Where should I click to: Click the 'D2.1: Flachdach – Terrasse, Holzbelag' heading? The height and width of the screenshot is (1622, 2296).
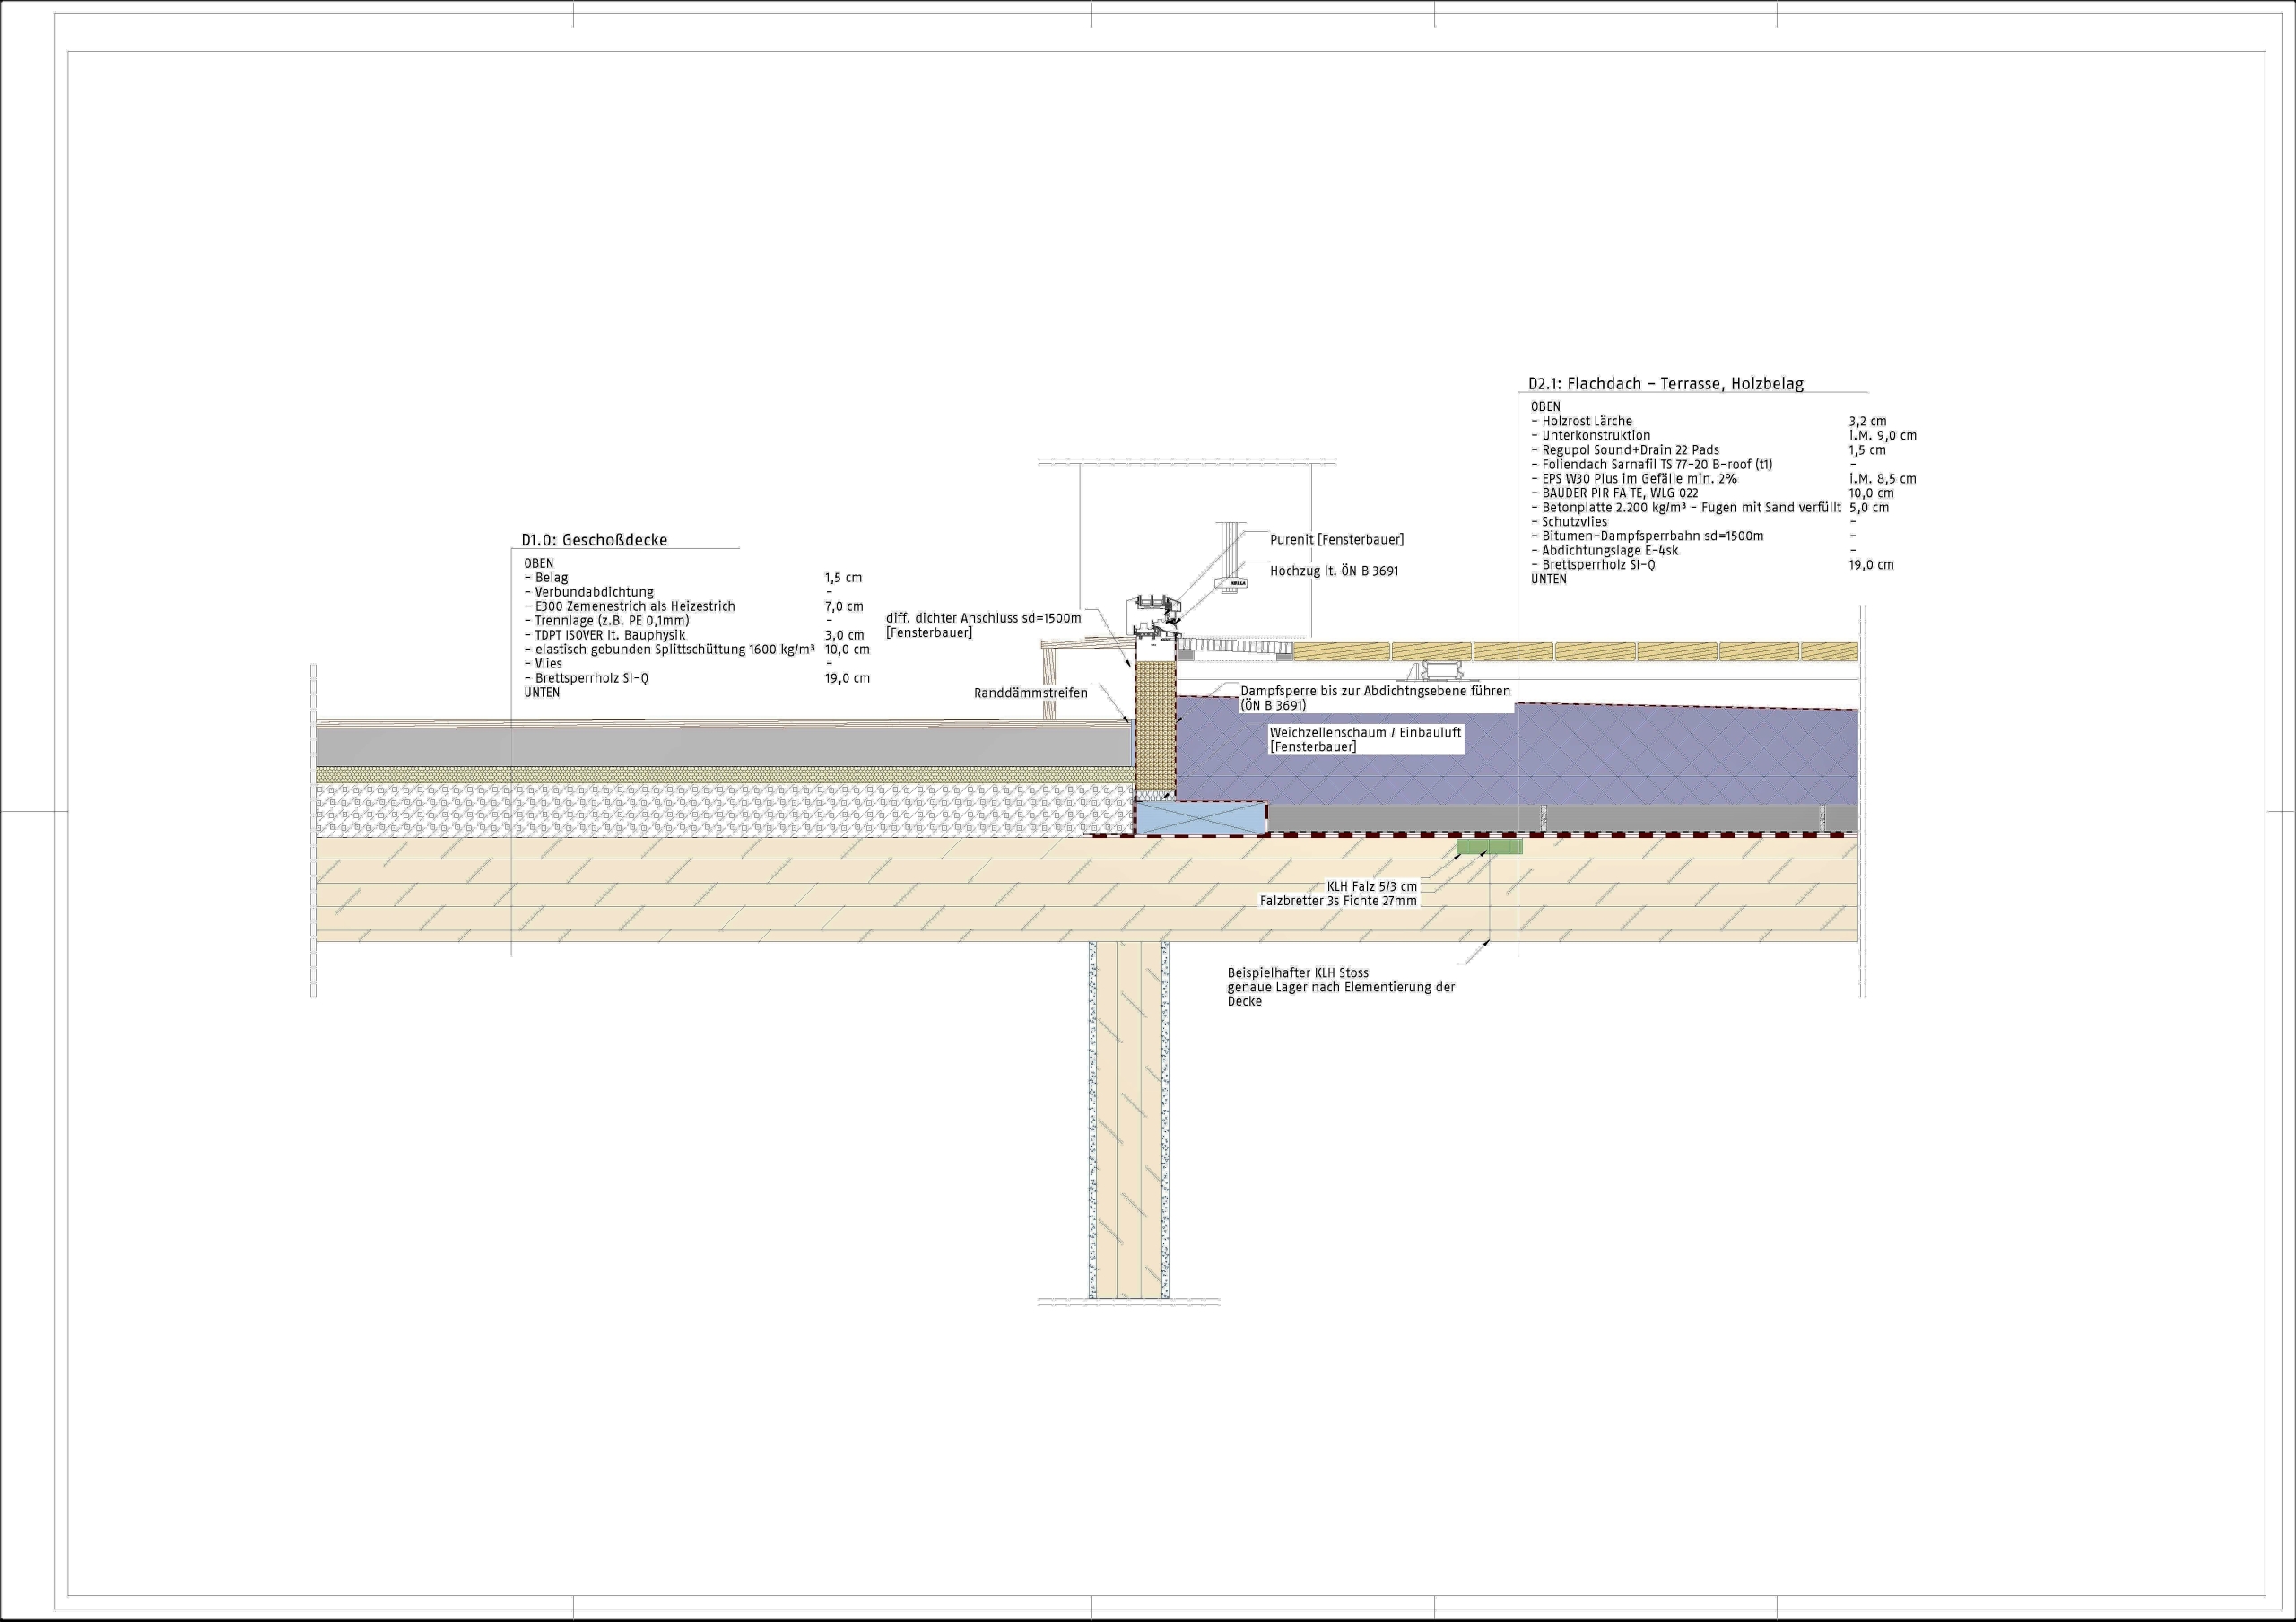click(x=1666, y=383)
